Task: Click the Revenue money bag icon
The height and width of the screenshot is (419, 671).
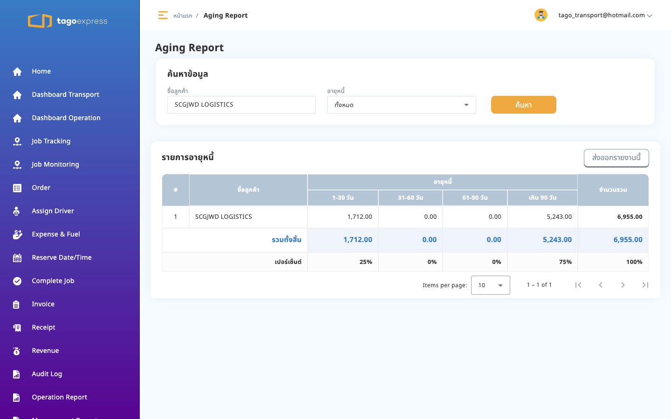Action: [17, 351]
